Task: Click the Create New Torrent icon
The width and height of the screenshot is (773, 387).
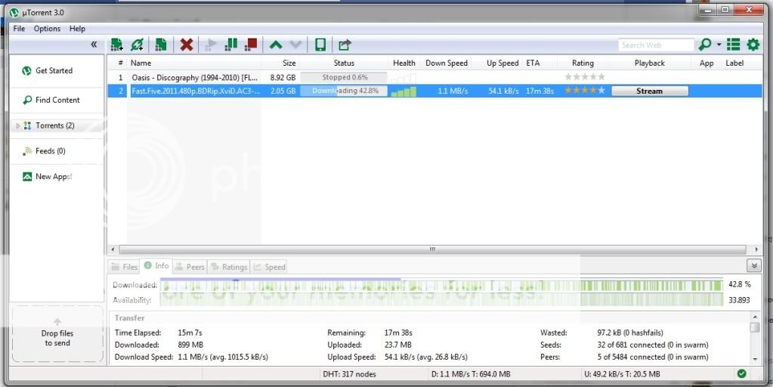Action: (x=160, y=45)
